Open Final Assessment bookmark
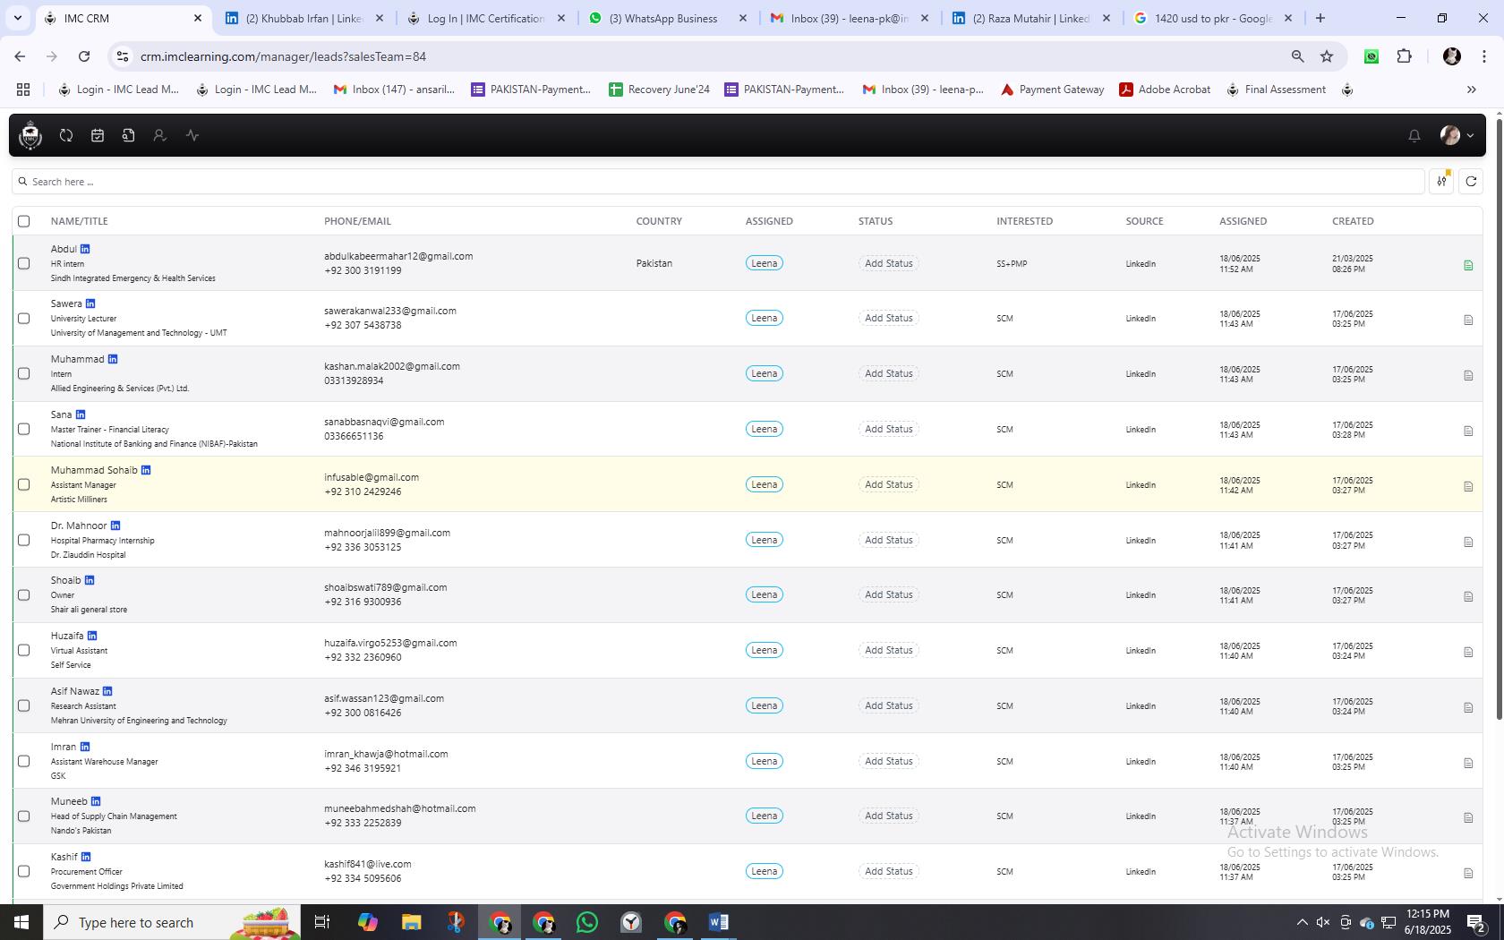1504x940 pixels. pos(1276,90)
